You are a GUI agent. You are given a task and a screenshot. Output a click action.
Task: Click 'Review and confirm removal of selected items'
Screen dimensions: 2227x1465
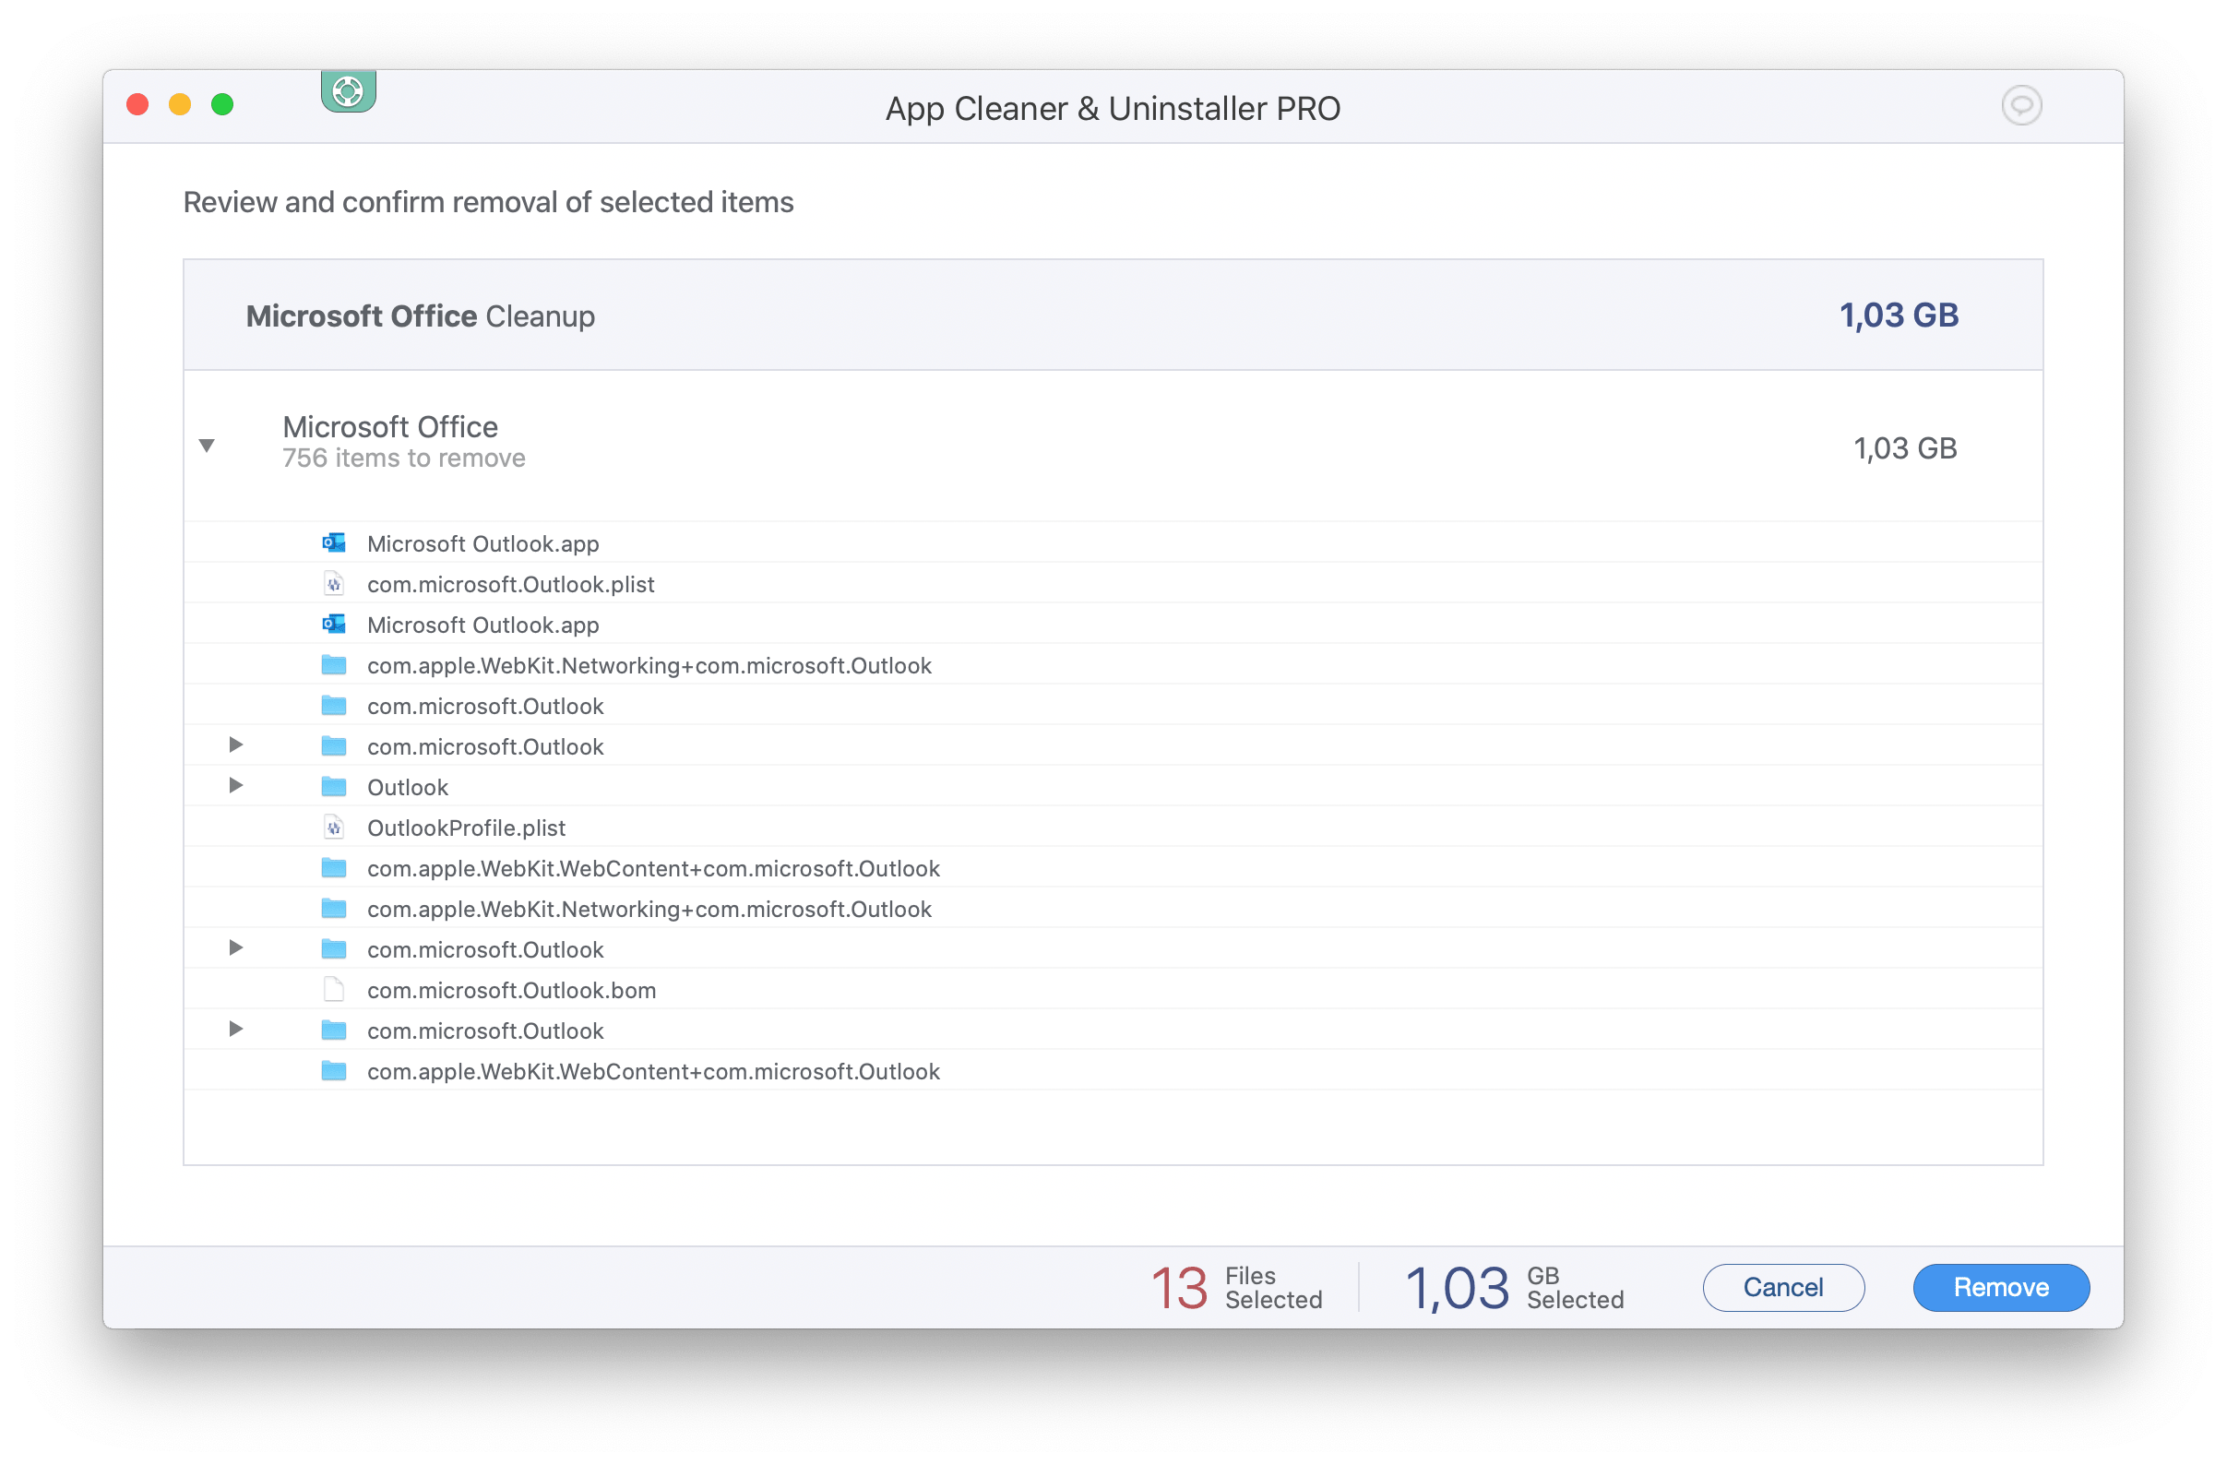(x=488, y=202)
